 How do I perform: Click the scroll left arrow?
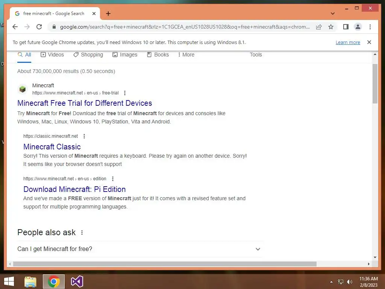coord(10,264)
